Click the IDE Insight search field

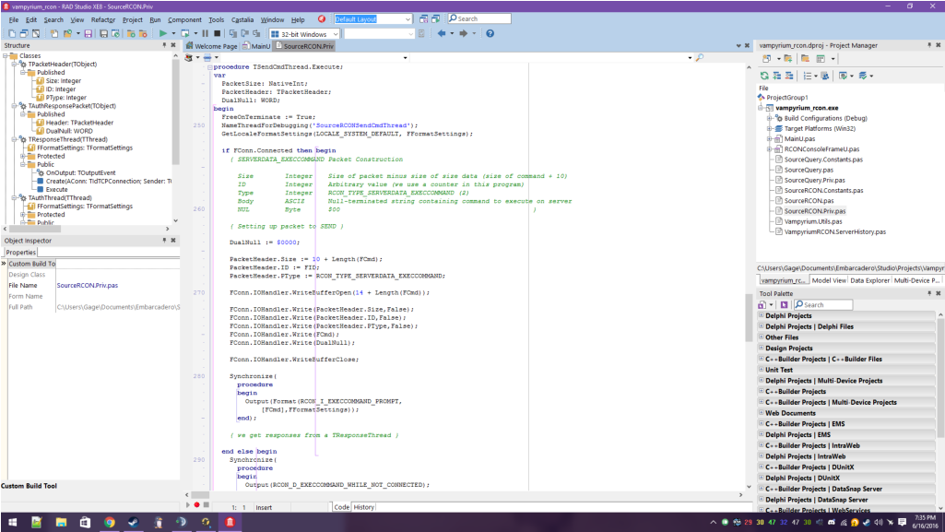pos(479,18)
